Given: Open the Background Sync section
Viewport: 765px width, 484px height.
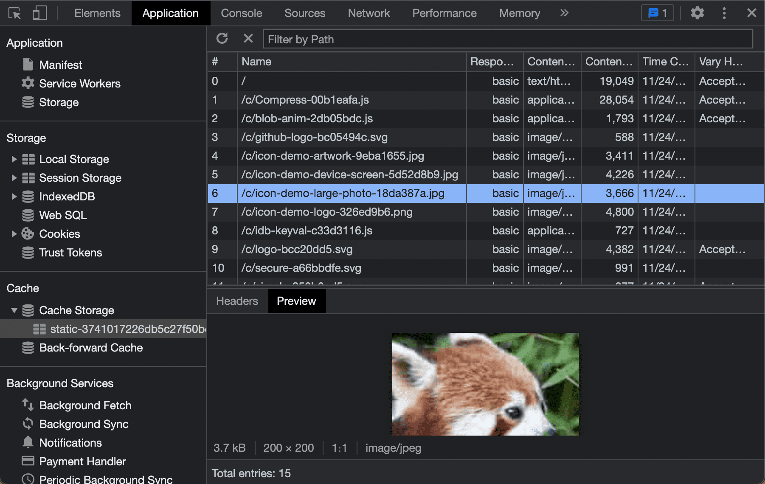Looking at the screenshot, I should pyautogui.click(x=83, y=424).
